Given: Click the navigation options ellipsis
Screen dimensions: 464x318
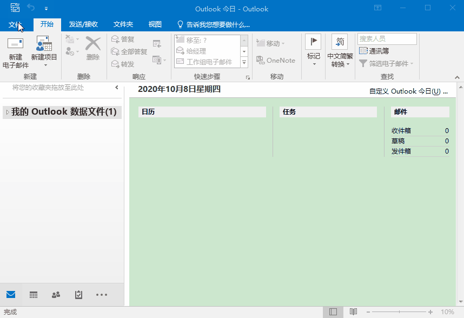Looking at the screenshot, I should click(102, 295).
